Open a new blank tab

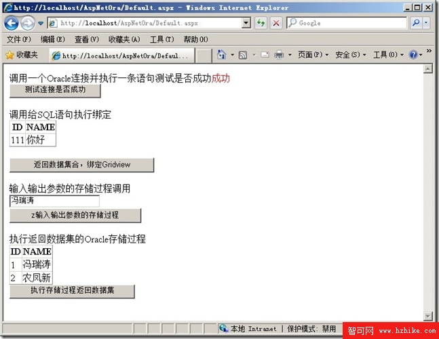[x=204, y=56]
